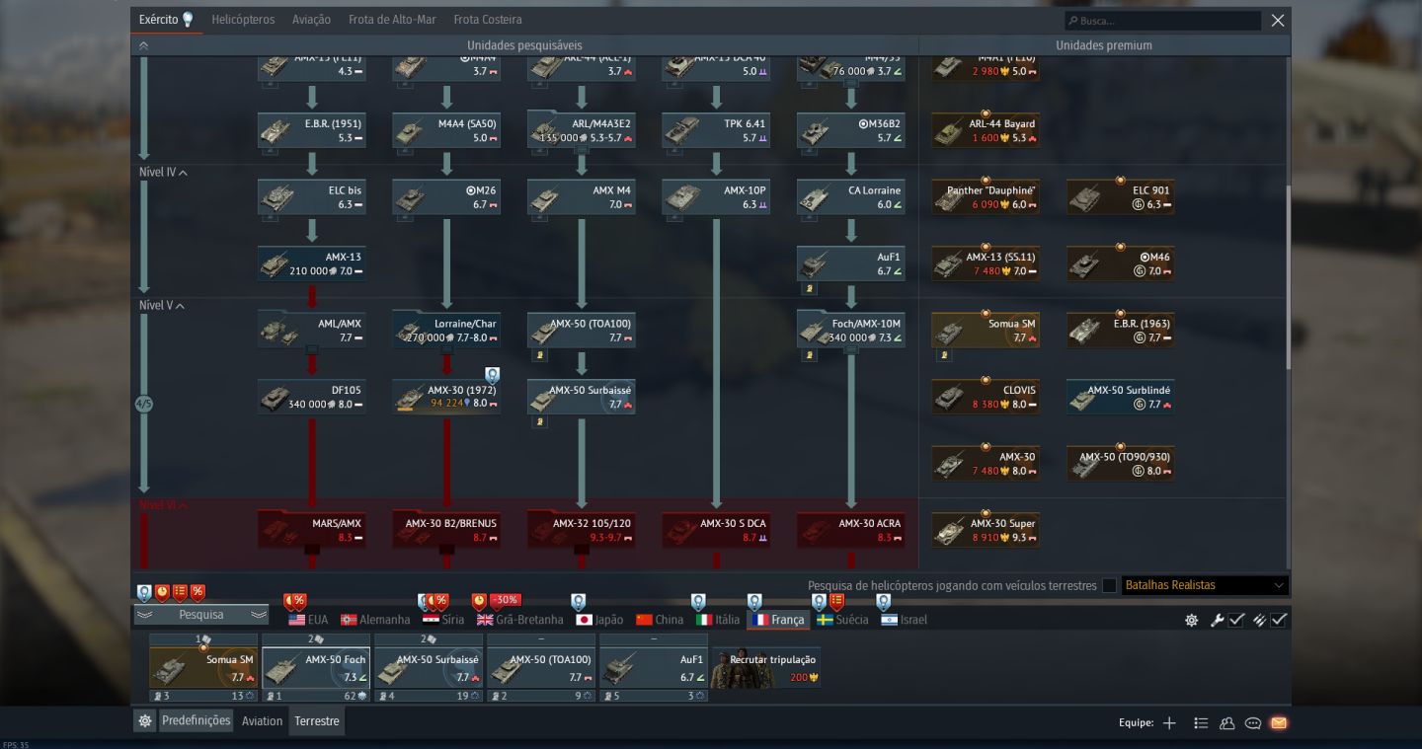Click the Busca search field

click(x=1162, y=21)
